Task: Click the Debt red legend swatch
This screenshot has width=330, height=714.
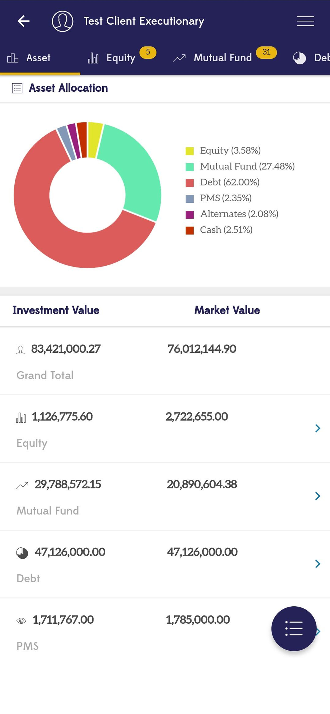Action: tap(190, 183)
